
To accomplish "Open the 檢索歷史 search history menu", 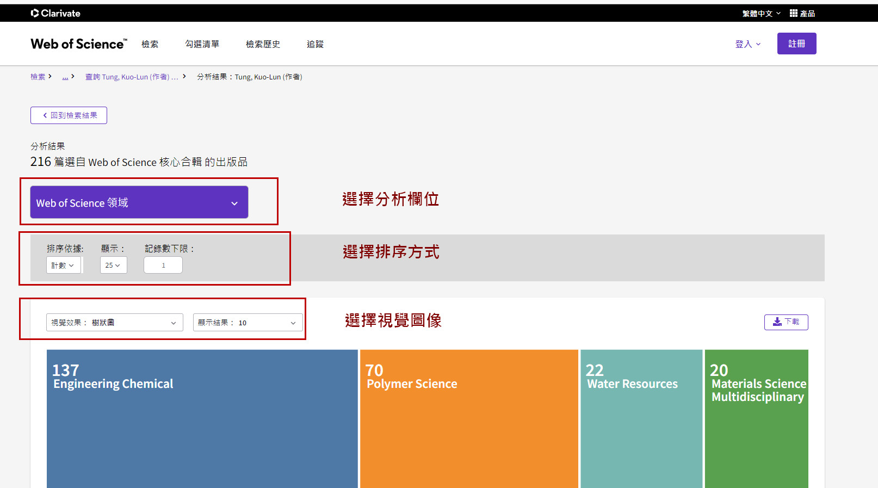I will click(263, 44).
